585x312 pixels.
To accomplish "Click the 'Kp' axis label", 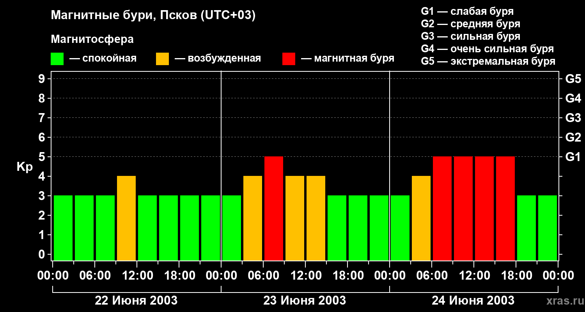I will click(25, 167).
